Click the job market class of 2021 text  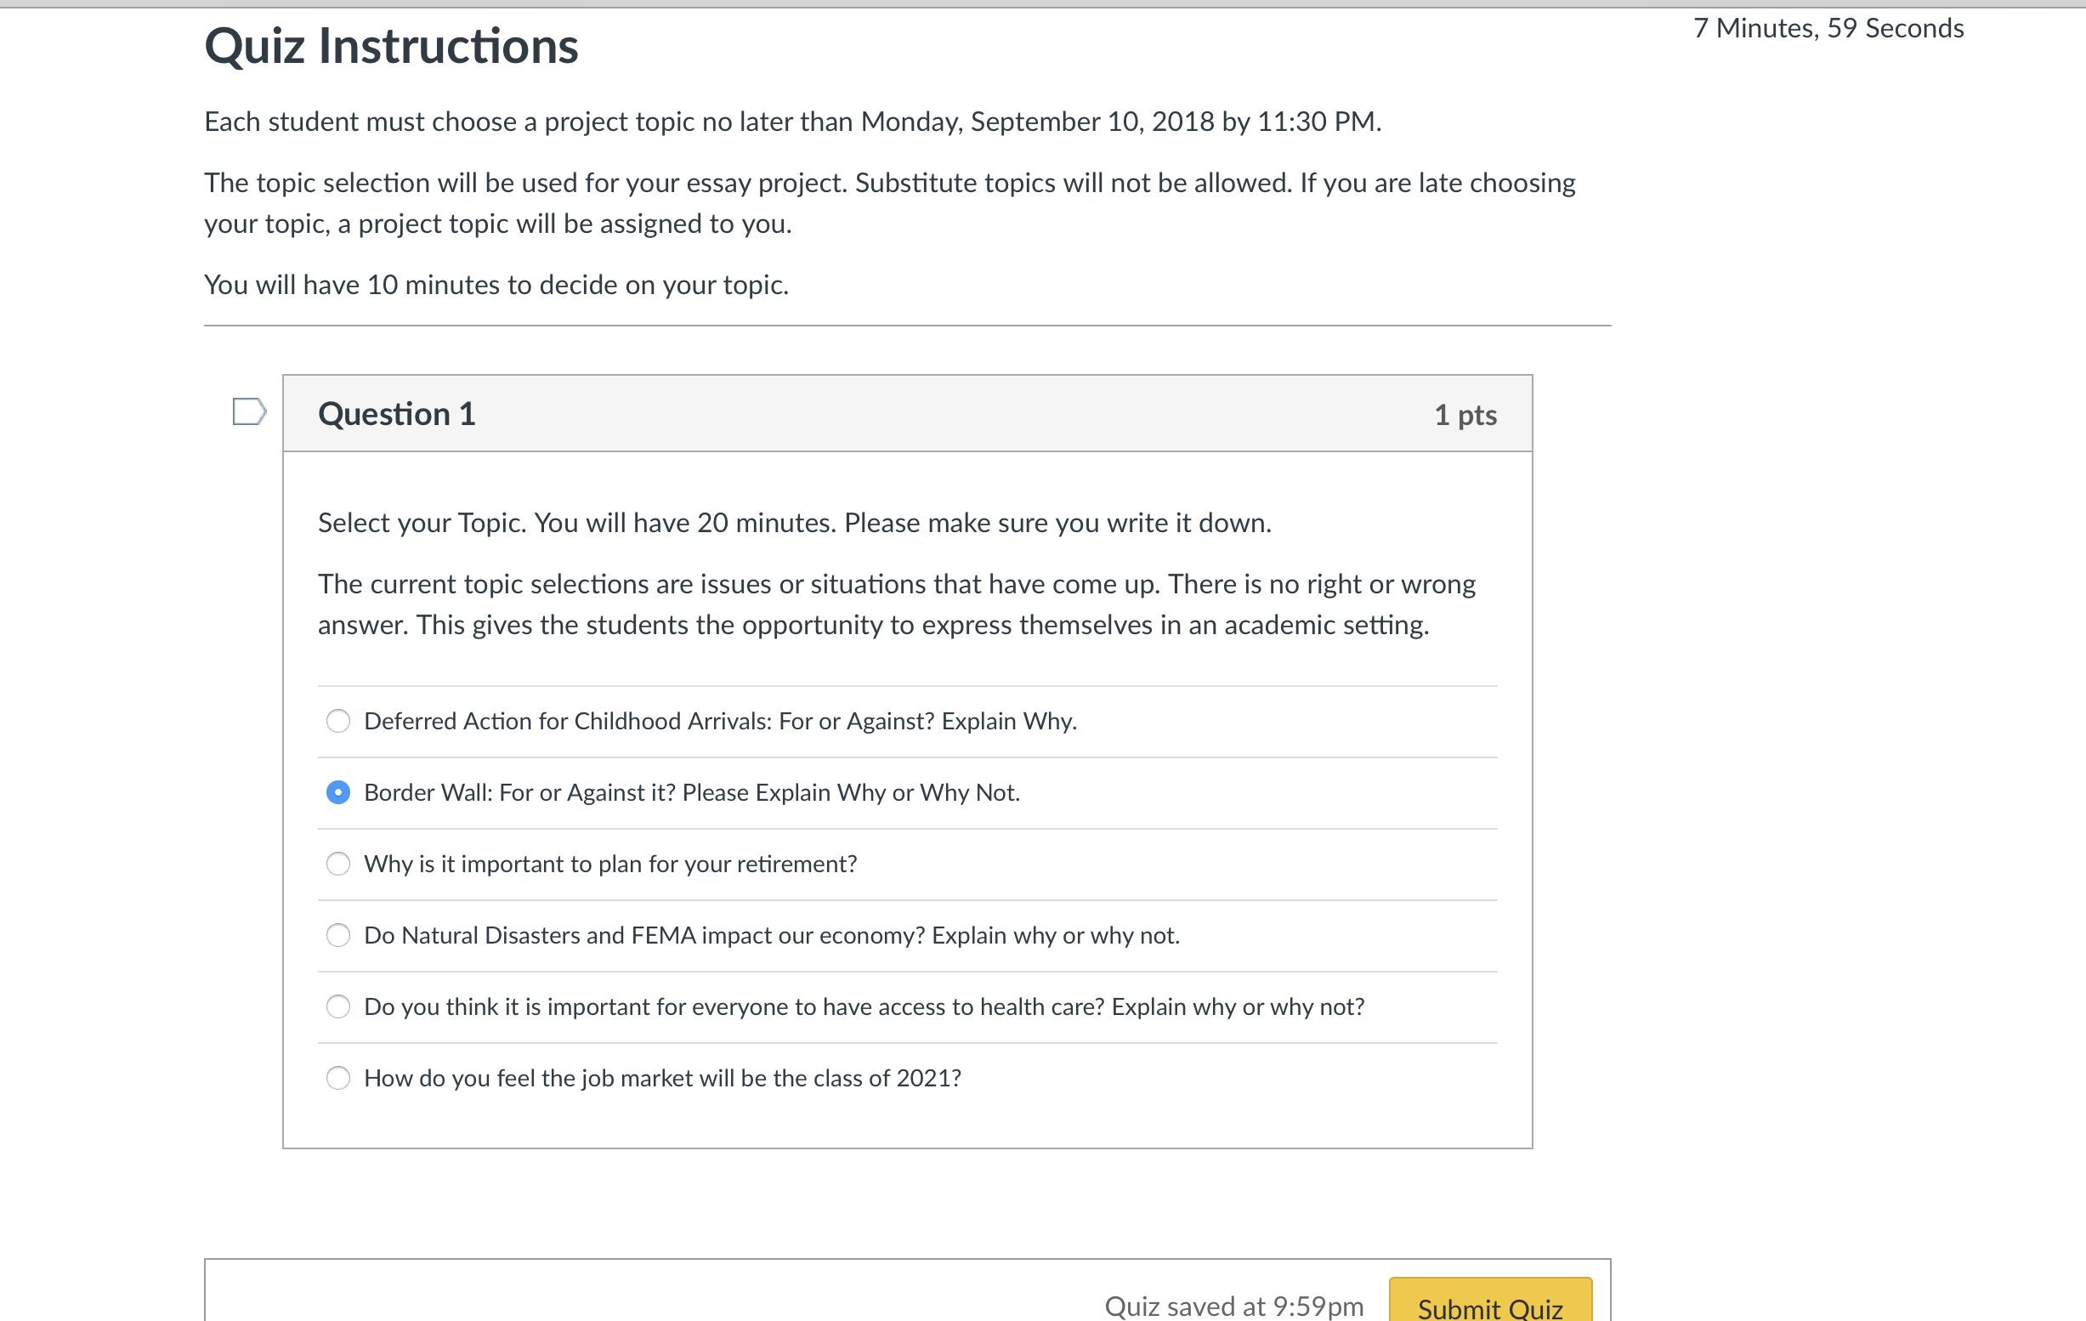[663, 1078]
